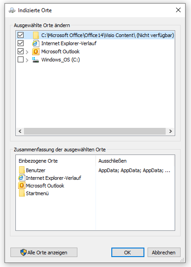
Task: Click the Internet Explorer-Verlauf icon in tree
Action: click(x=36, y=43)
